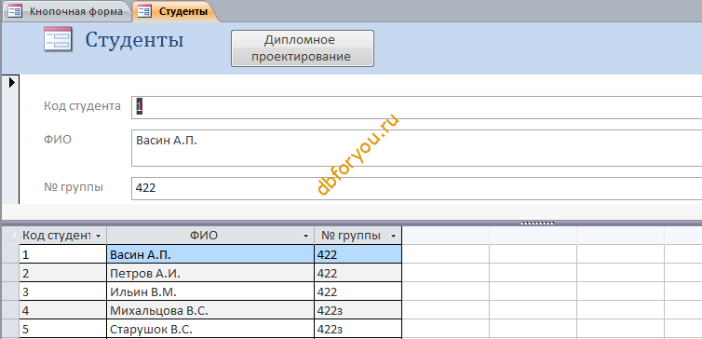Screen dimensions: 702x339
Task: Click student code cell 2
Action: [x=63, y=273]
